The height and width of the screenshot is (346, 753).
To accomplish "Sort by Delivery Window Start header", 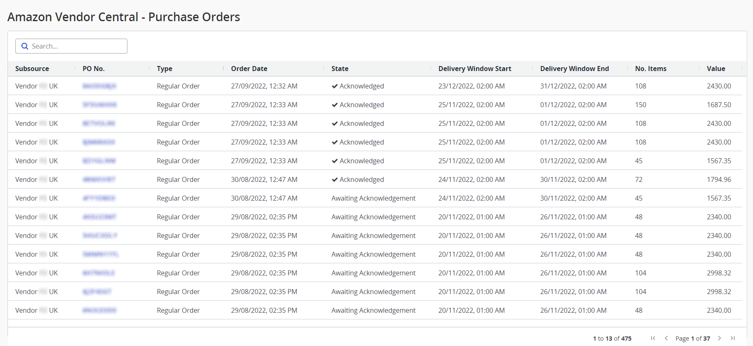I will click(474, 69).
